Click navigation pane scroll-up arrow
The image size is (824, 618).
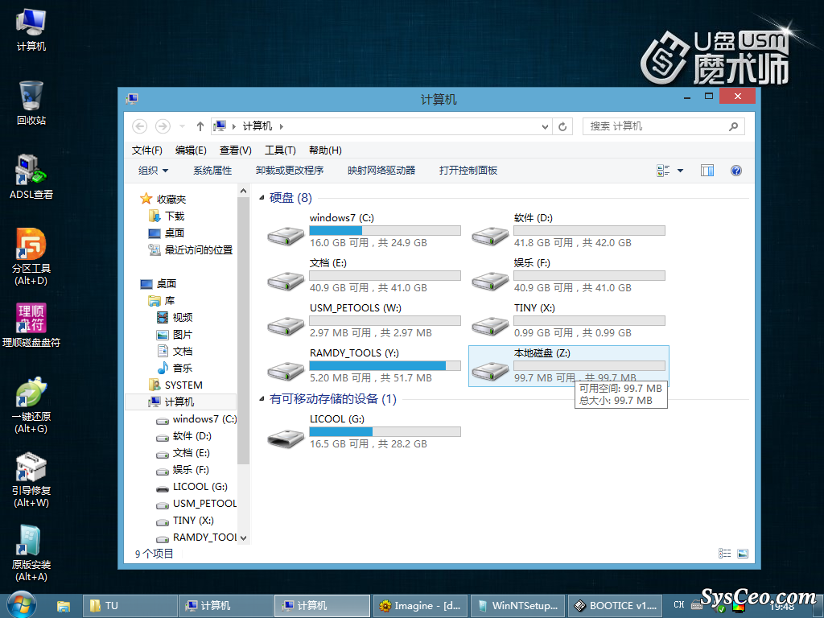click(x=243, y=191)
